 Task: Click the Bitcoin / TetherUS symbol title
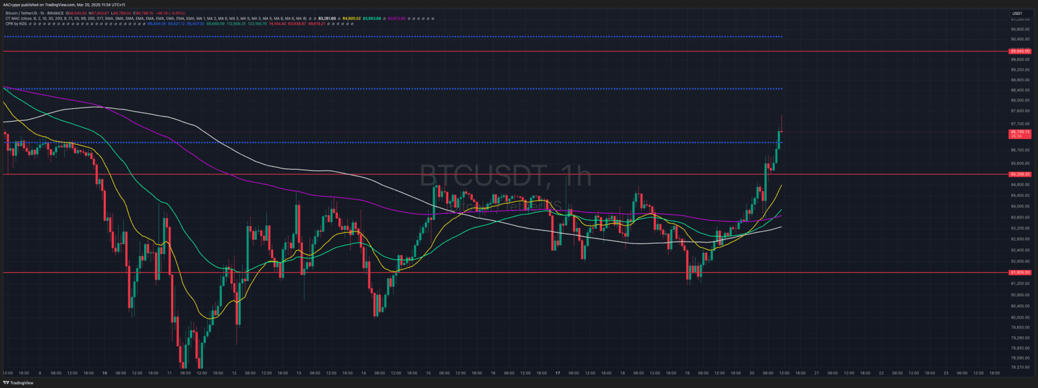pyautogui.click(x=25, y=13)
